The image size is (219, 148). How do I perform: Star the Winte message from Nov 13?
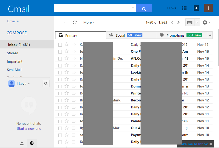[67, 93]
